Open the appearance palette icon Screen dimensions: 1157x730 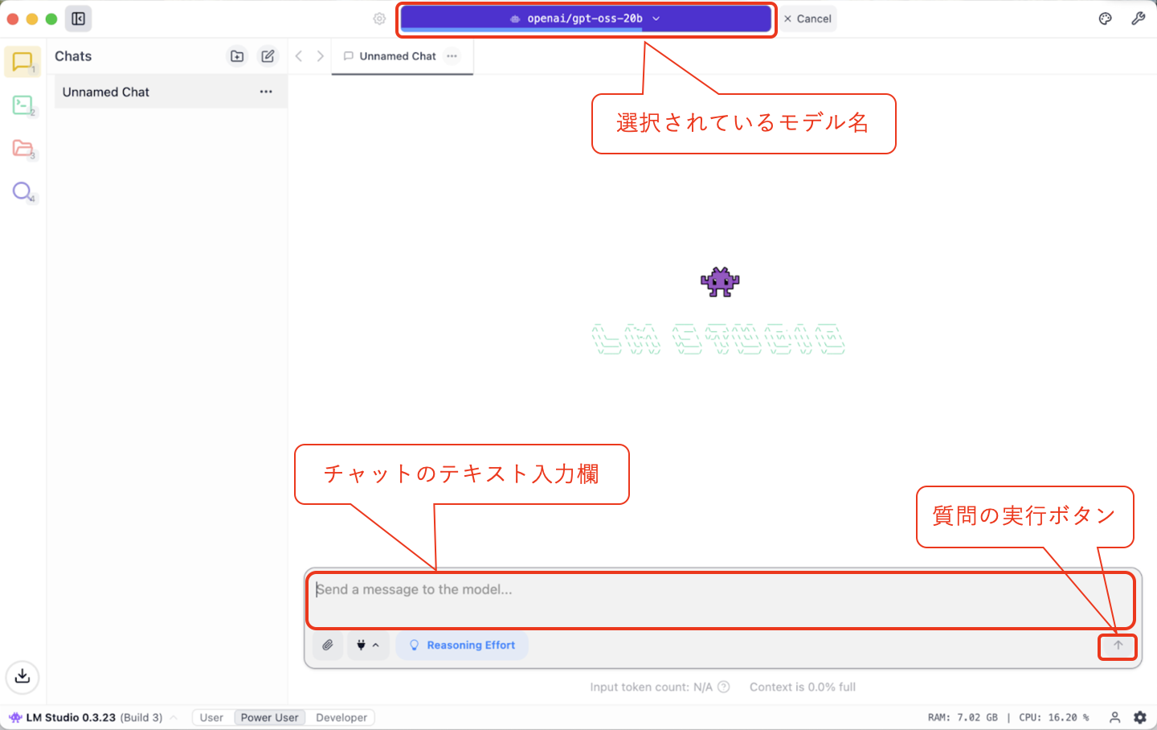pyautogui.click(x=1106, y=18)
